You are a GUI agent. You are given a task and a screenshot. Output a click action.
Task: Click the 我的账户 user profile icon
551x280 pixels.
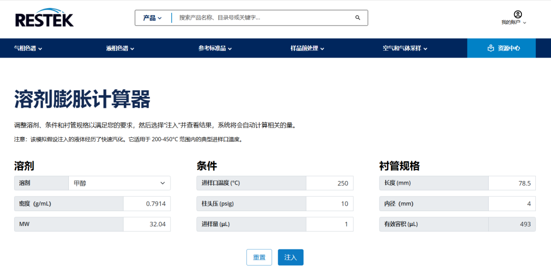coord(518,14)
